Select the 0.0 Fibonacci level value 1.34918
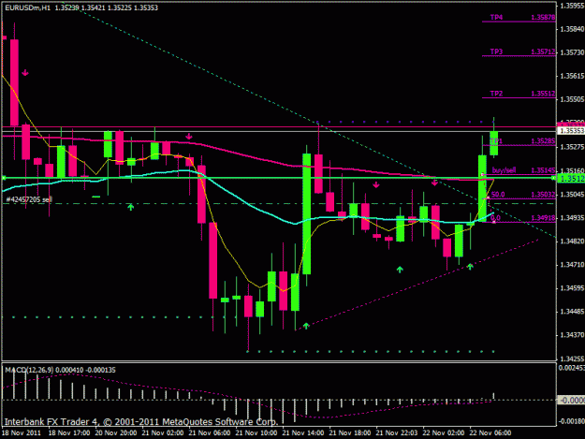The width and height of the screenshot is (585, 439). click(x=543, y=217)
